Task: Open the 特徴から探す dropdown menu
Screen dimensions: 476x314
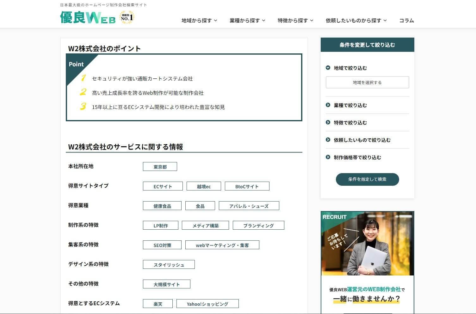Action: pyautogui.click(x=295, y=21)
